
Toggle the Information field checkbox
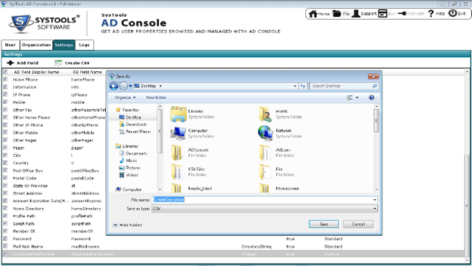click(x=5, y=87)
